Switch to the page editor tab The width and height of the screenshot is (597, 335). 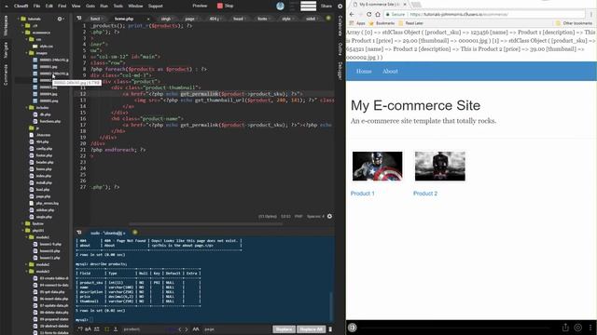189,19
